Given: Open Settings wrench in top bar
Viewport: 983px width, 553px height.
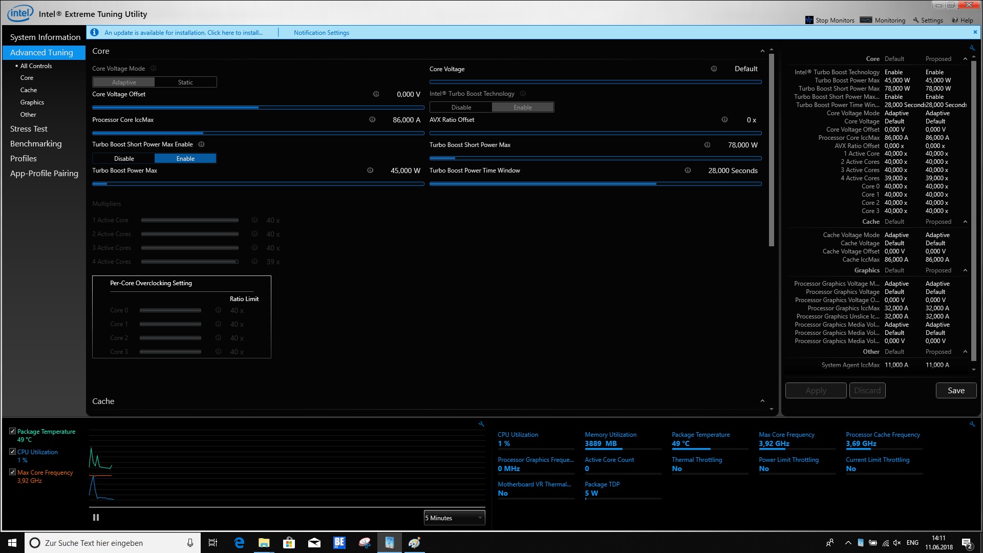Looking at the screenshot, I should pyautogui.click(x=916, y=20).
